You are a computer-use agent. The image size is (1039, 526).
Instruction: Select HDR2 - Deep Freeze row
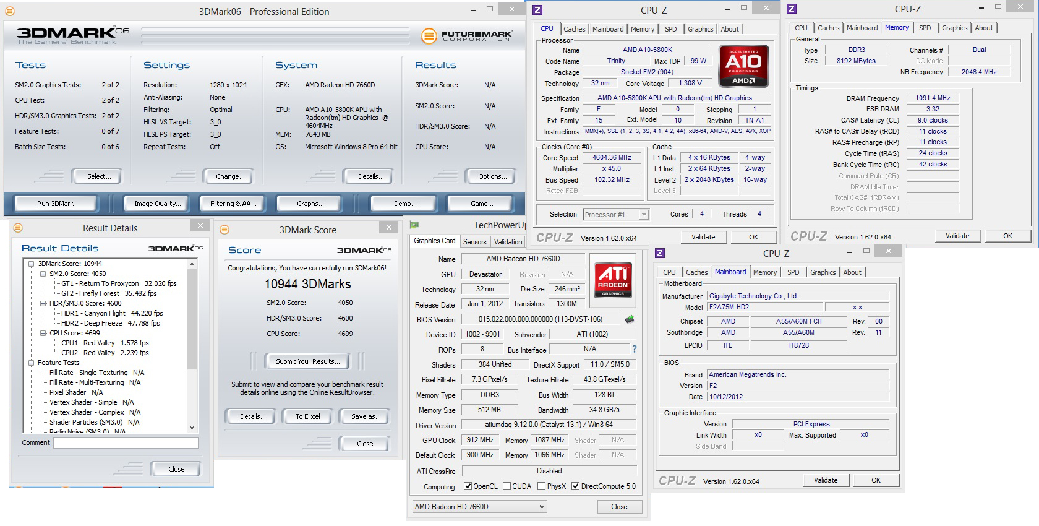[x=110, y=323]
